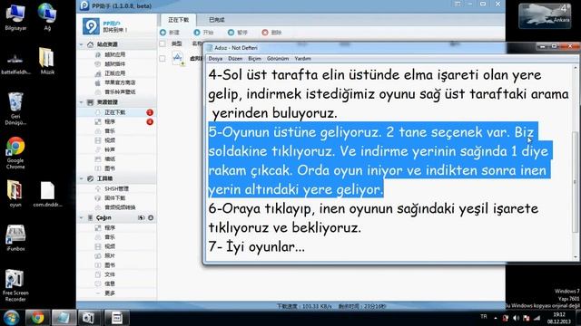This screenshot has height=326, width=581.
Task: Click the Notepad scrollbar down arrow
Action: [575, 257]
